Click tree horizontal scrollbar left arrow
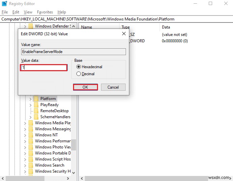The height and width of the screenshot is (181, 233). [3, 178]
